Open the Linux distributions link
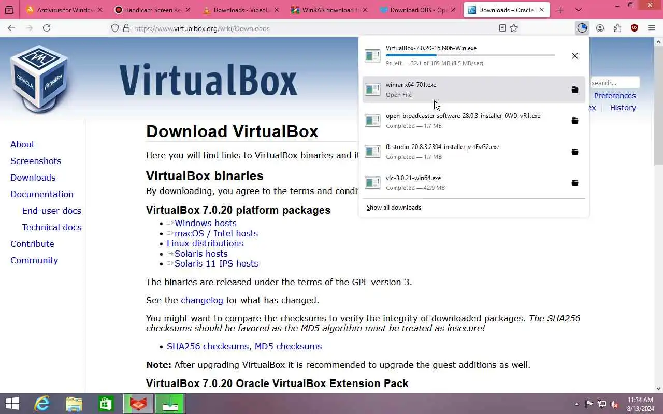663x414 pixels. click(205, 243)
